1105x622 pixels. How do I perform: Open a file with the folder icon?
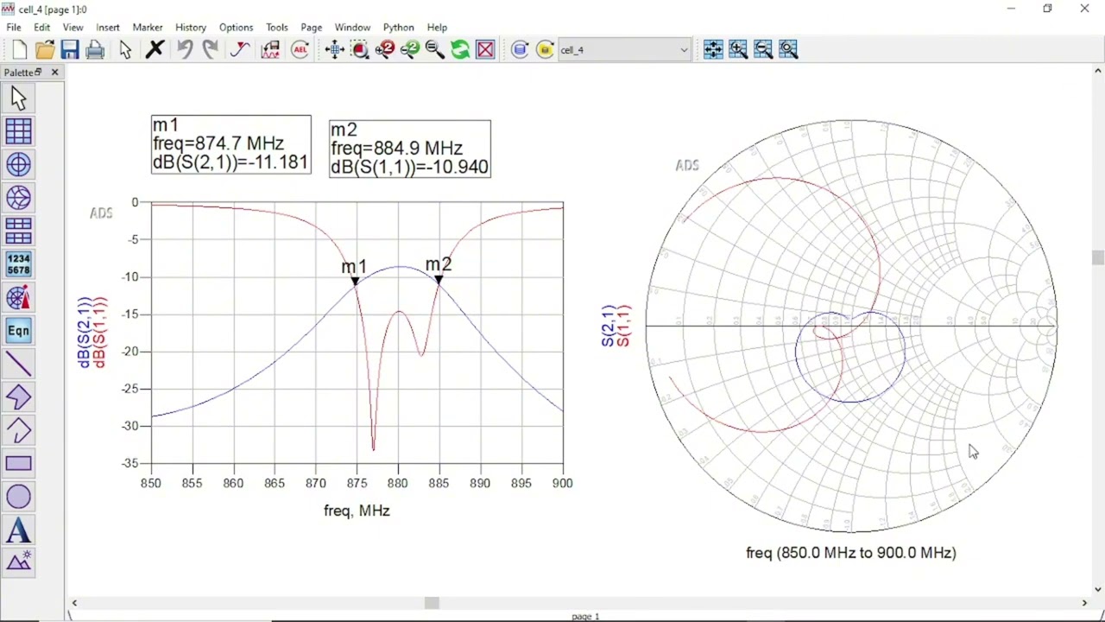(45, 50)
